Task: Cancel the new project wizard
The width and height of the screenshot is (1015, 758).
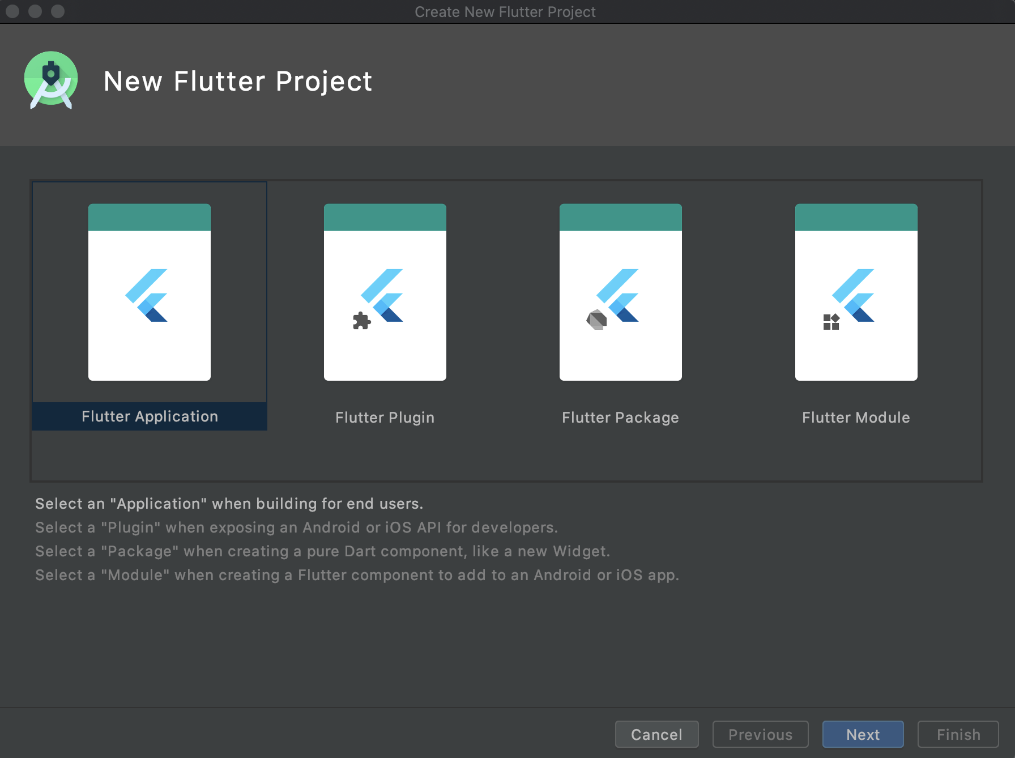Action: click(x=657, y=734)
